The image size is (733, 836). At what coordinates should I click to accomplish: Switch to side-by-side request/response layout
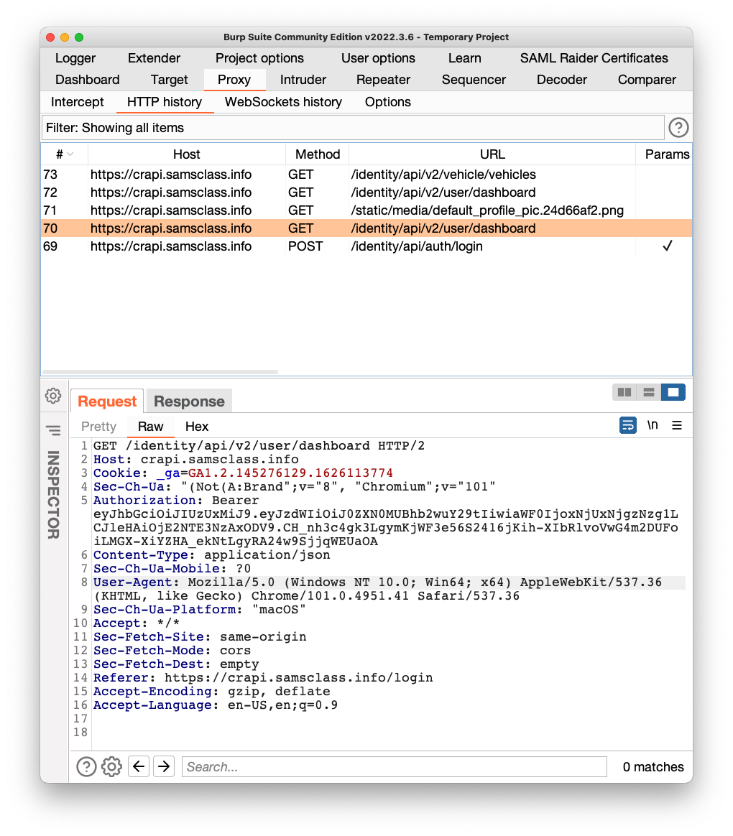tap(624, 392)
